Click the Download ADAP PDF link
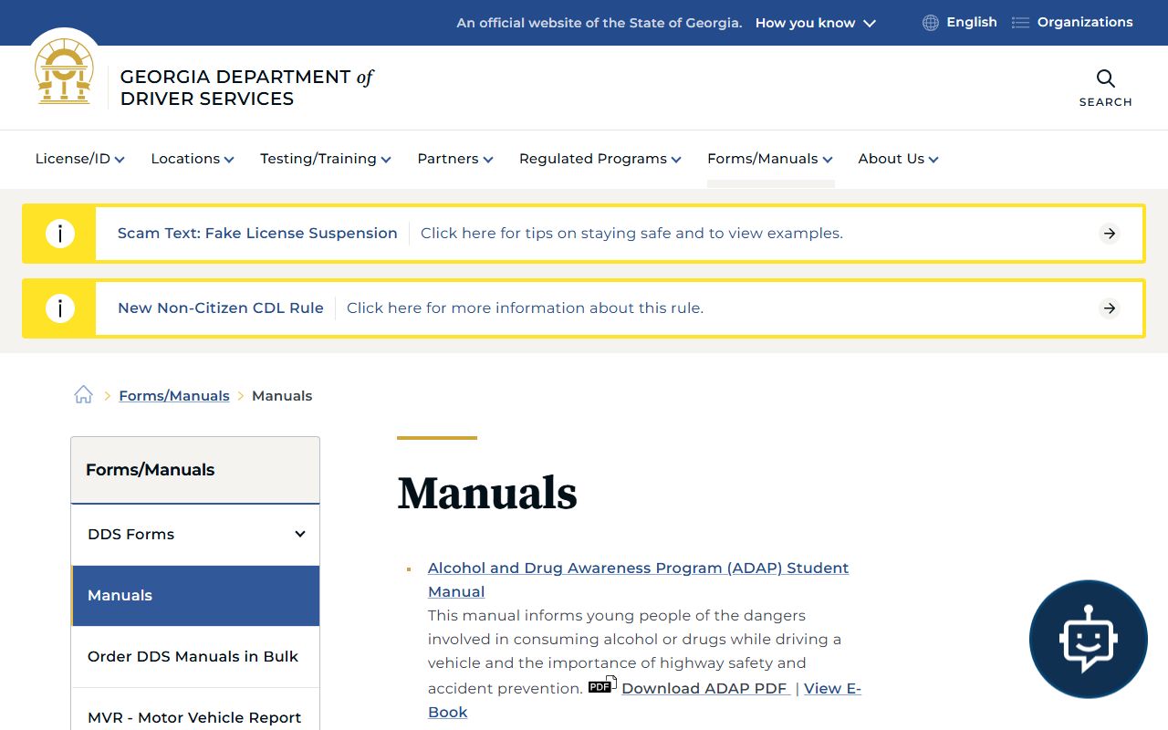The width and height of the screenshot is (1168, 730). [705, 688]
